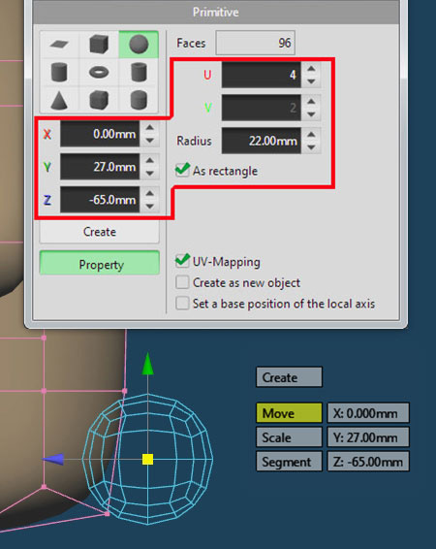Viewport: 436px width, 549px height.
Task: Disable the UV-Mapping checkbox
Action: [x=182, y=261]
